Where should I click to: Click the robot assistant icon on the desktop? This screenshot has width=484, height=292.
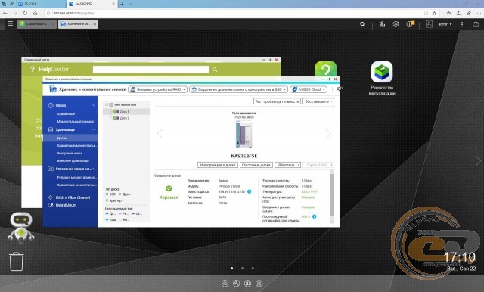(21, 227)
